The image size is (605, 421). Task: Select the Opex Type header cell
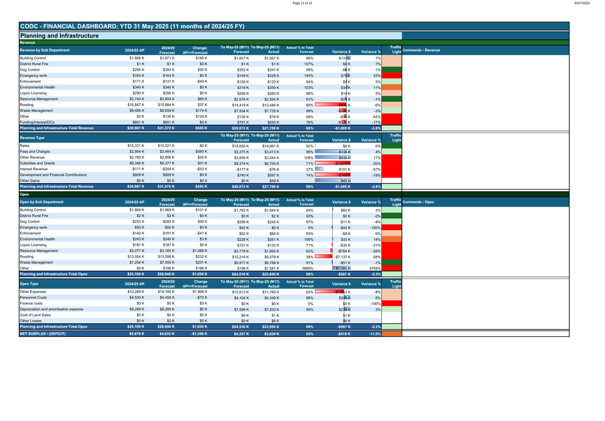[29, 284]
